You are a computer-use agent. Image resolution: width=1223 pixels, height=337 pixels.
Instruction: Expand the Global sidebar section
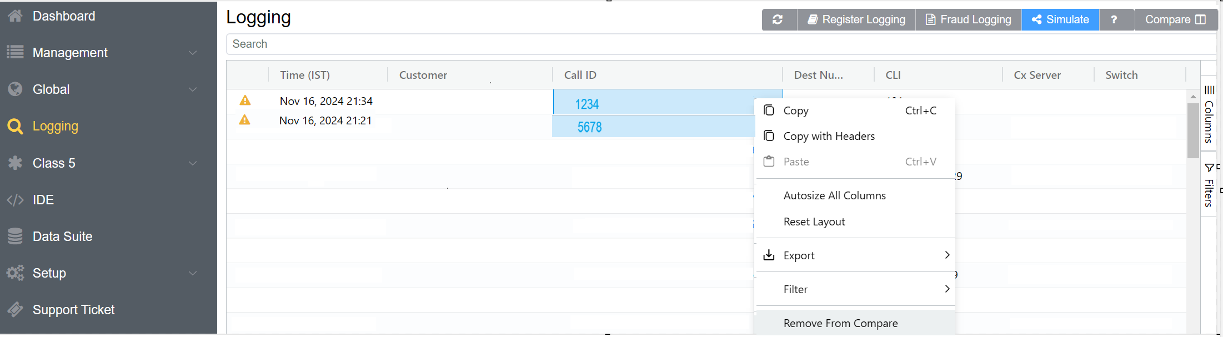click(193, 89)
